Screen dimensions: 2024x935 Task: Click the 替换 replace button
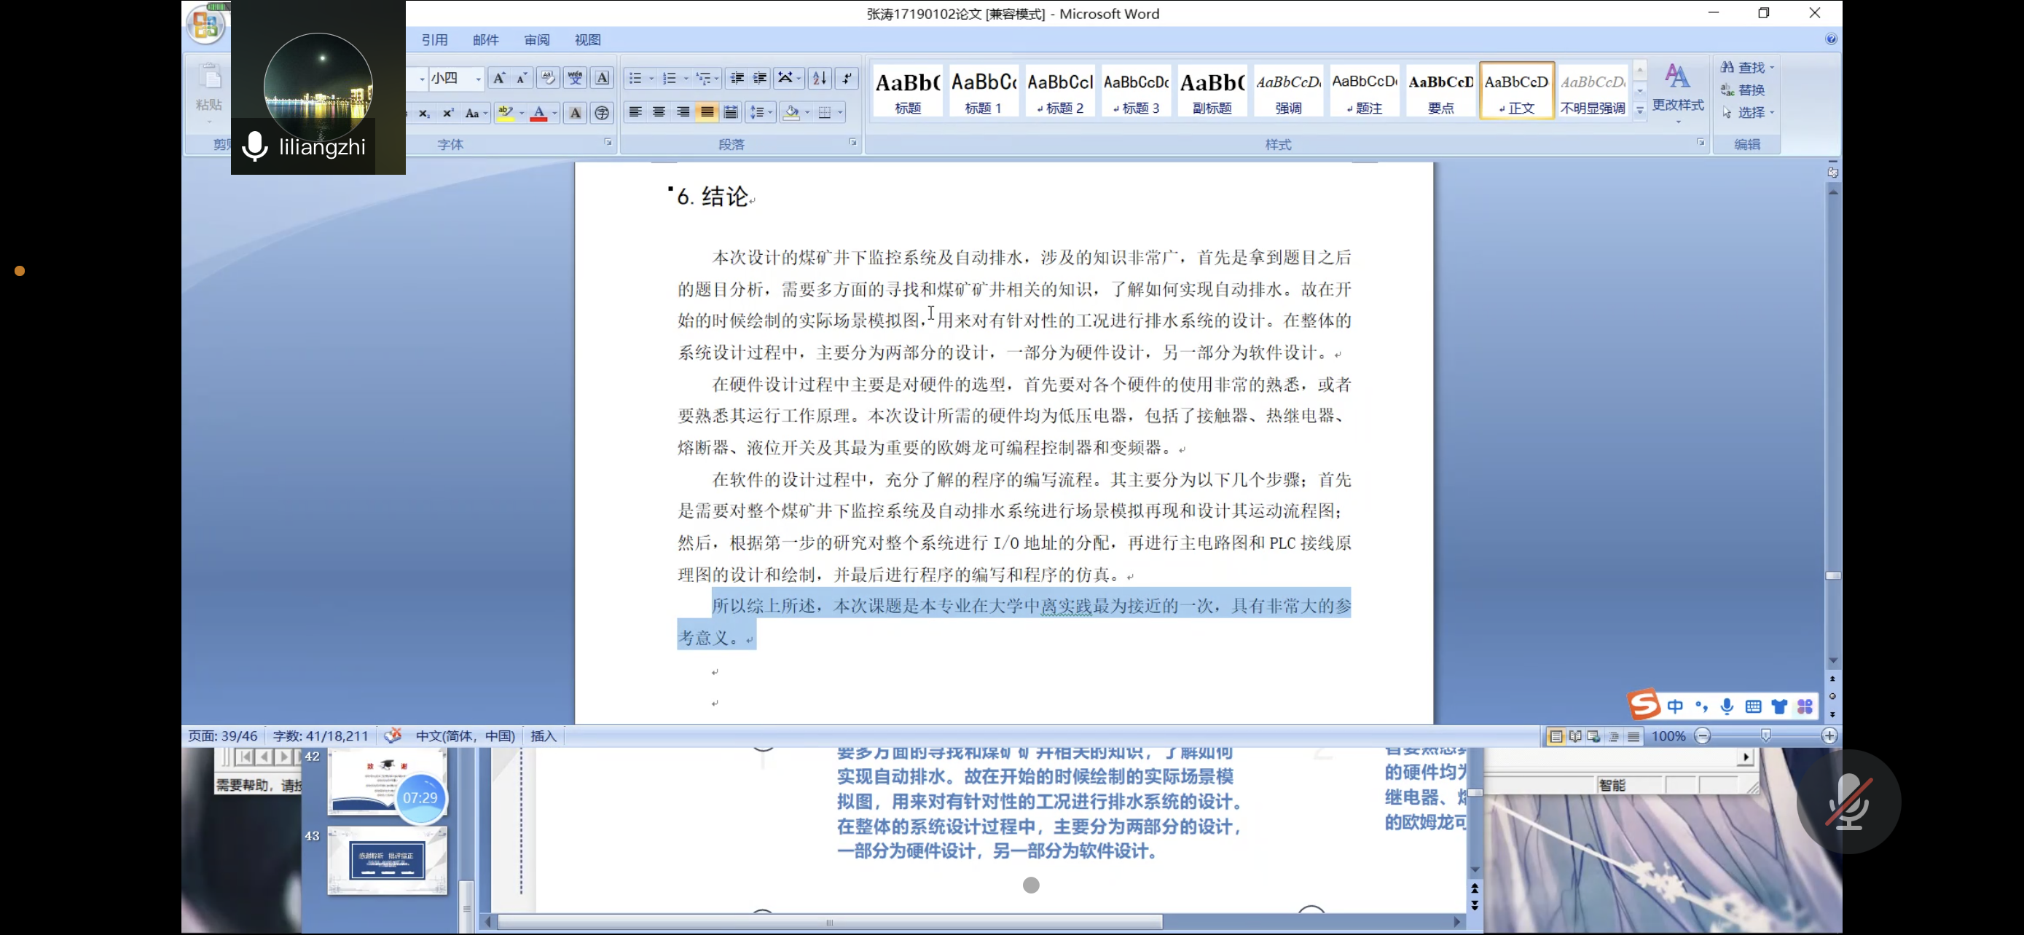[1744, 90]
